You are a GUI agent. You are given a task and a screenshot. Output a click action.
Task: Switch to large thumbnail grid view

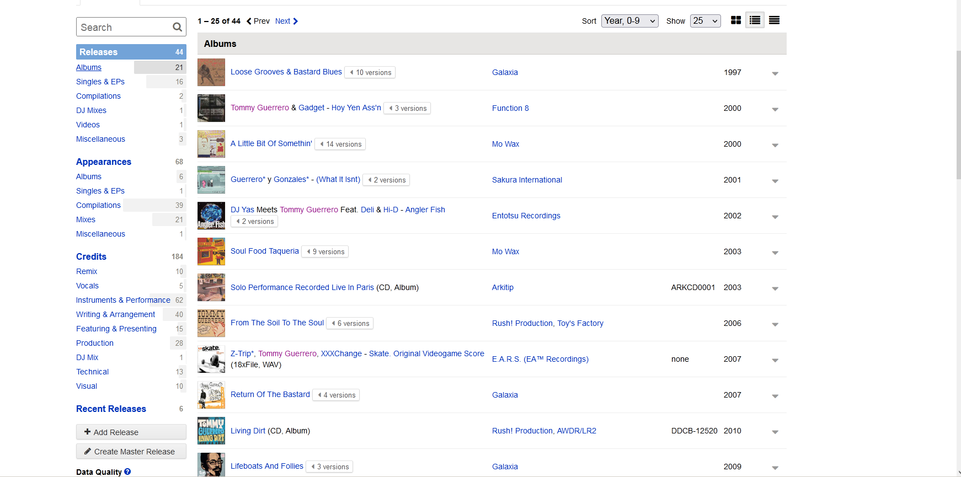(735, 20)
